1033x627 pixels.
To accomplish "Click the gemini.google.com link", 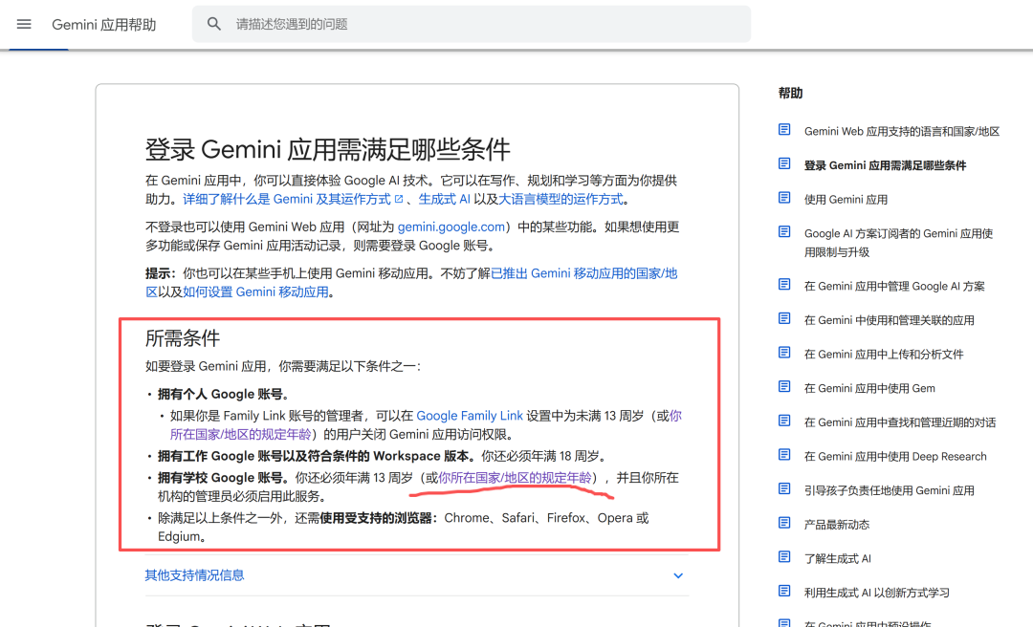I will coord(451,227).
